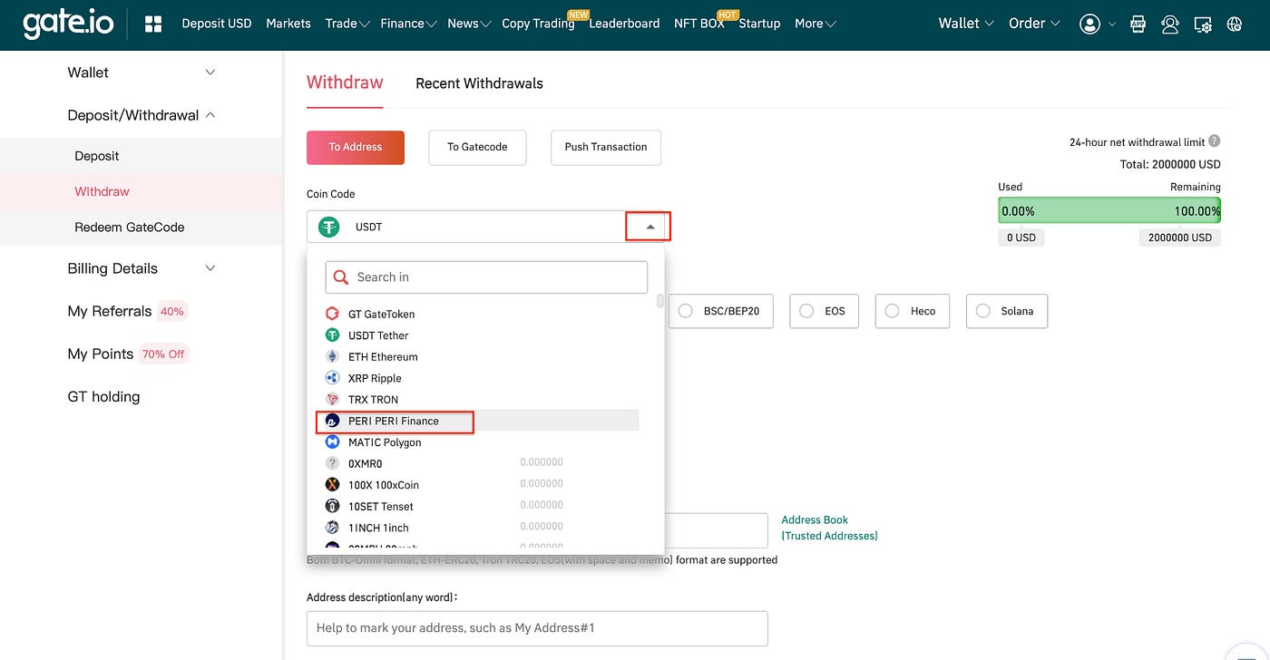
Task: Select the Heco network radio
Action: click(893, 311)
